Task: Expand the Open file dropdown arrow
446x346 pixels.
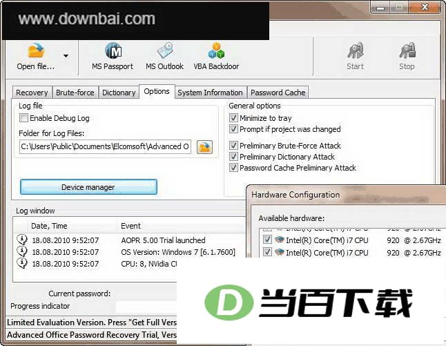Action: 66,56
